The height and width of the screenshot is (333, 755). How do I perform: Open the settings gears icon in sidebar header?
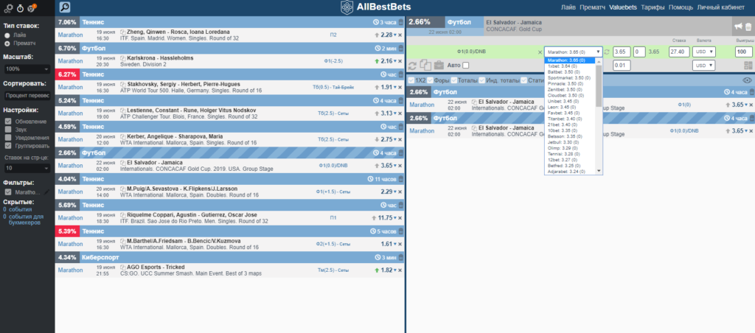coord(9,7)
